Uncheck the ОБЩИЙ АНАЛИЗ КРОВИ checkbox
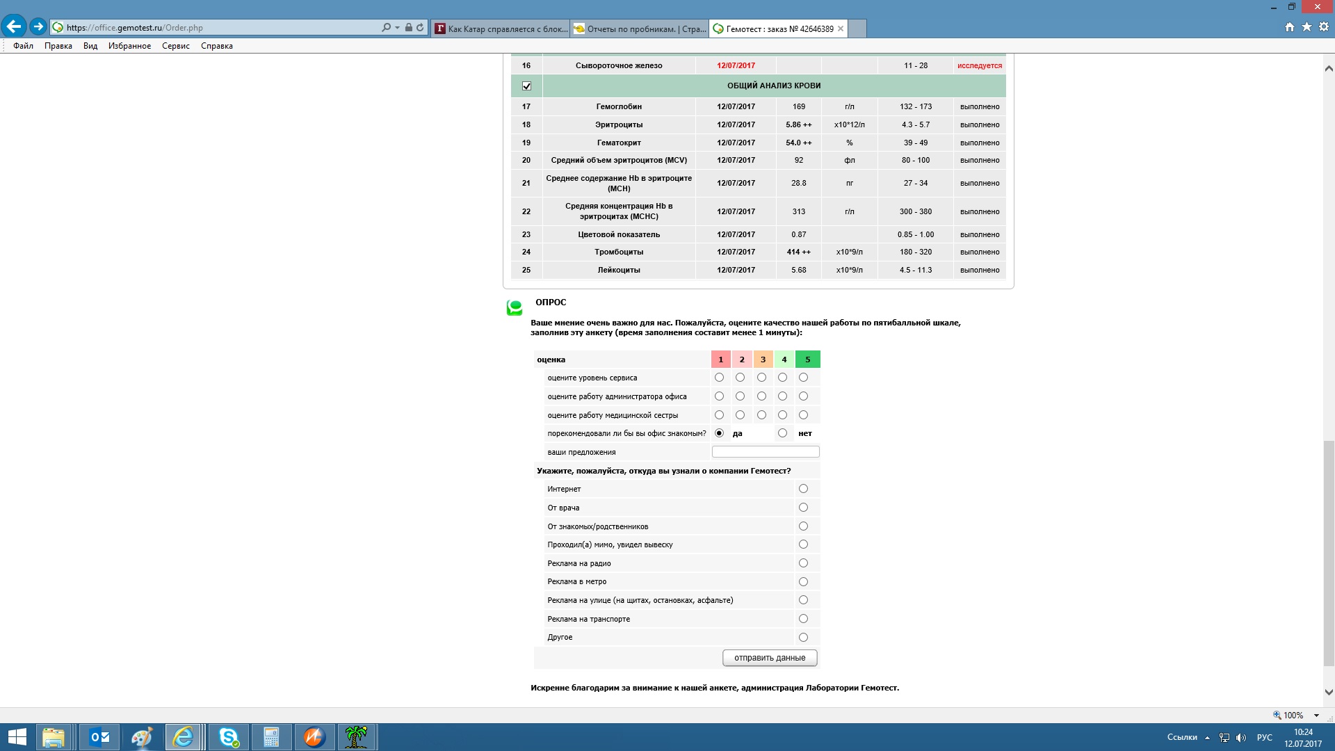The image size is (1335, 751). tap(526, 86)
